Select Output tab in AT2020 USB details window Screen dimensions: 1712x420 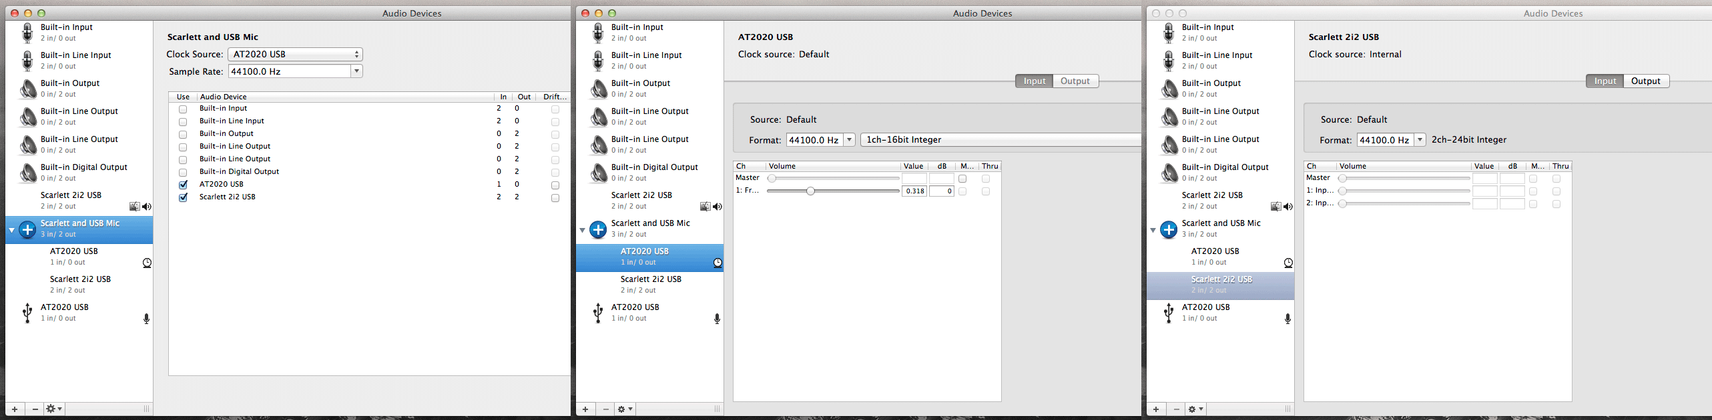(x=1075, y=81)
